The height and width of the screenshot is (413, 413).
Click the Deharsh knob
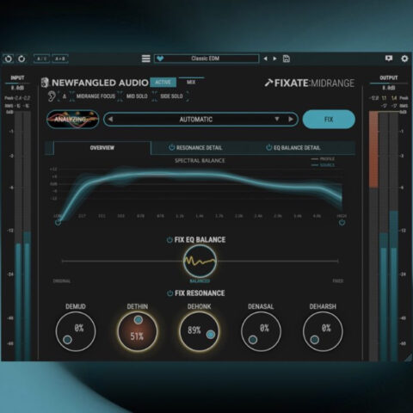[x=323, y=331]
